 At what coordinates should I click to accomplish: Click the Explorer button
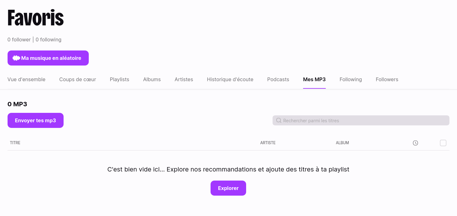228,188
